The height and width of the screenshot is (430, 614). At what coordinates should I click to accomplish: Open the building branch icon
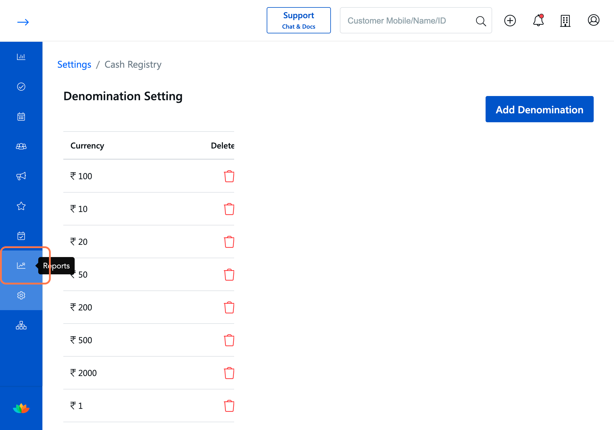565,21
